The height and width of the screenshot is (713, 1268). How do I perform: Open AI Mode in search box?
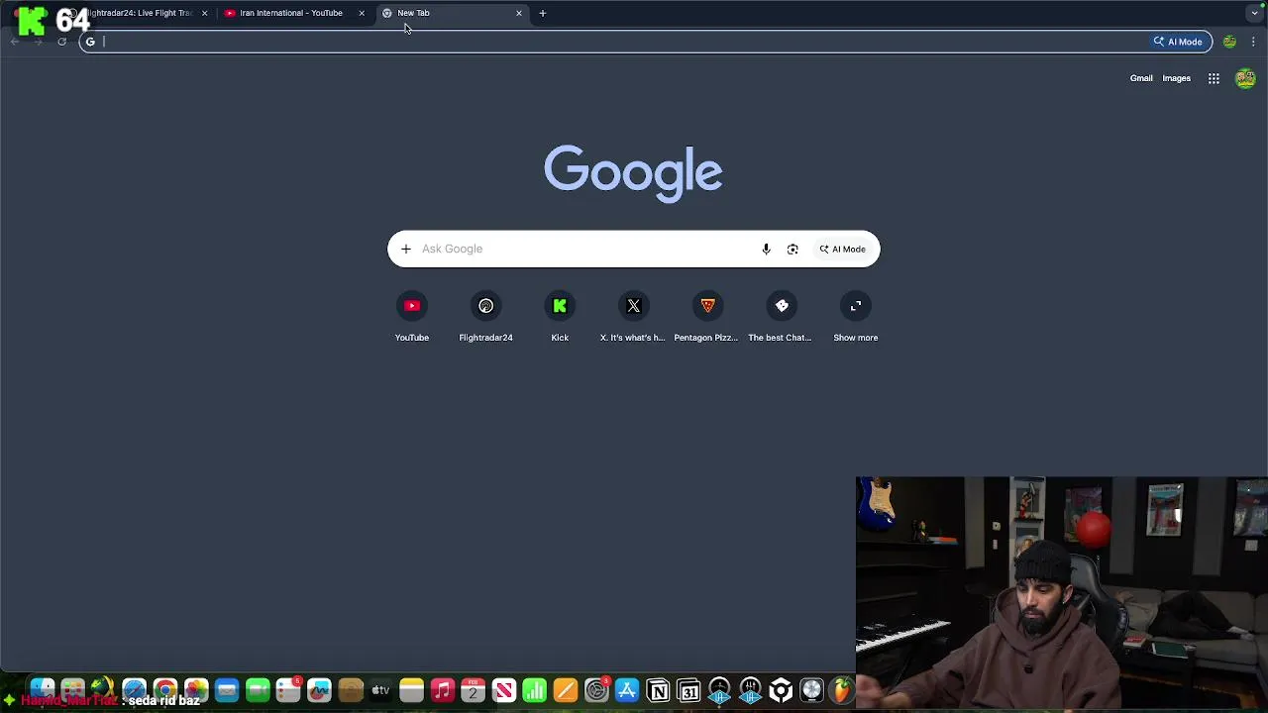(842, 249)
